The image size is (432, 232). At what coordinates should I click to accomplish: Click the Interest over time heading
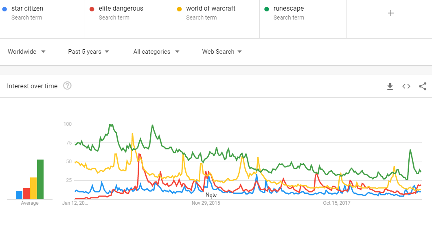[32, 86]
